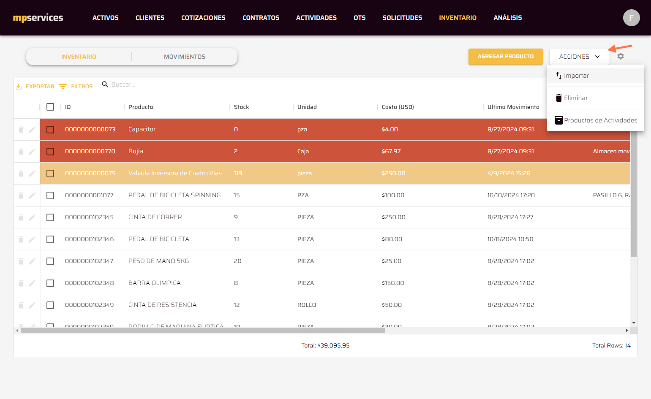Delete the BARRA OLIMPICA row
Image resolution: width=651 pixels, height=399 pixels.
coord(21,283)
